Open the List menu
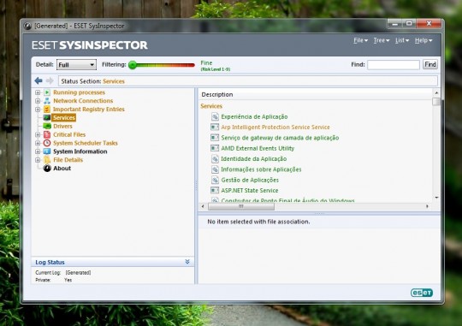Viewport: 462px width, 326px height. tap(402, 40)
